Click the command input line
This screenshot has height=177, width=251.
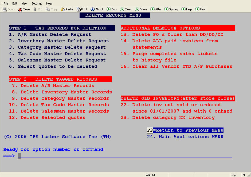(125, 156)
